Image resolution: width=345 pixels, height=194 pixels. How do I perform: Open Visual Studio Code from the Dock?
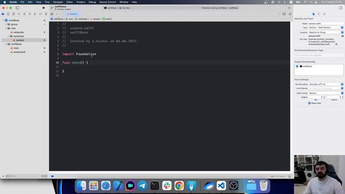[221, 185]
